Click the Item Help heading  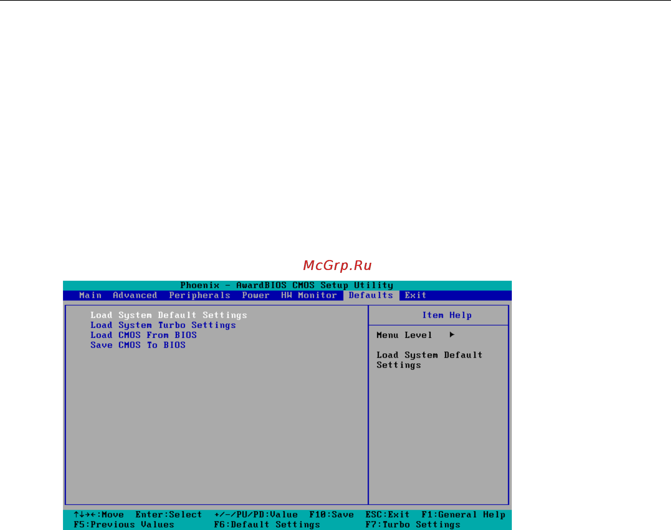[447, 315]
